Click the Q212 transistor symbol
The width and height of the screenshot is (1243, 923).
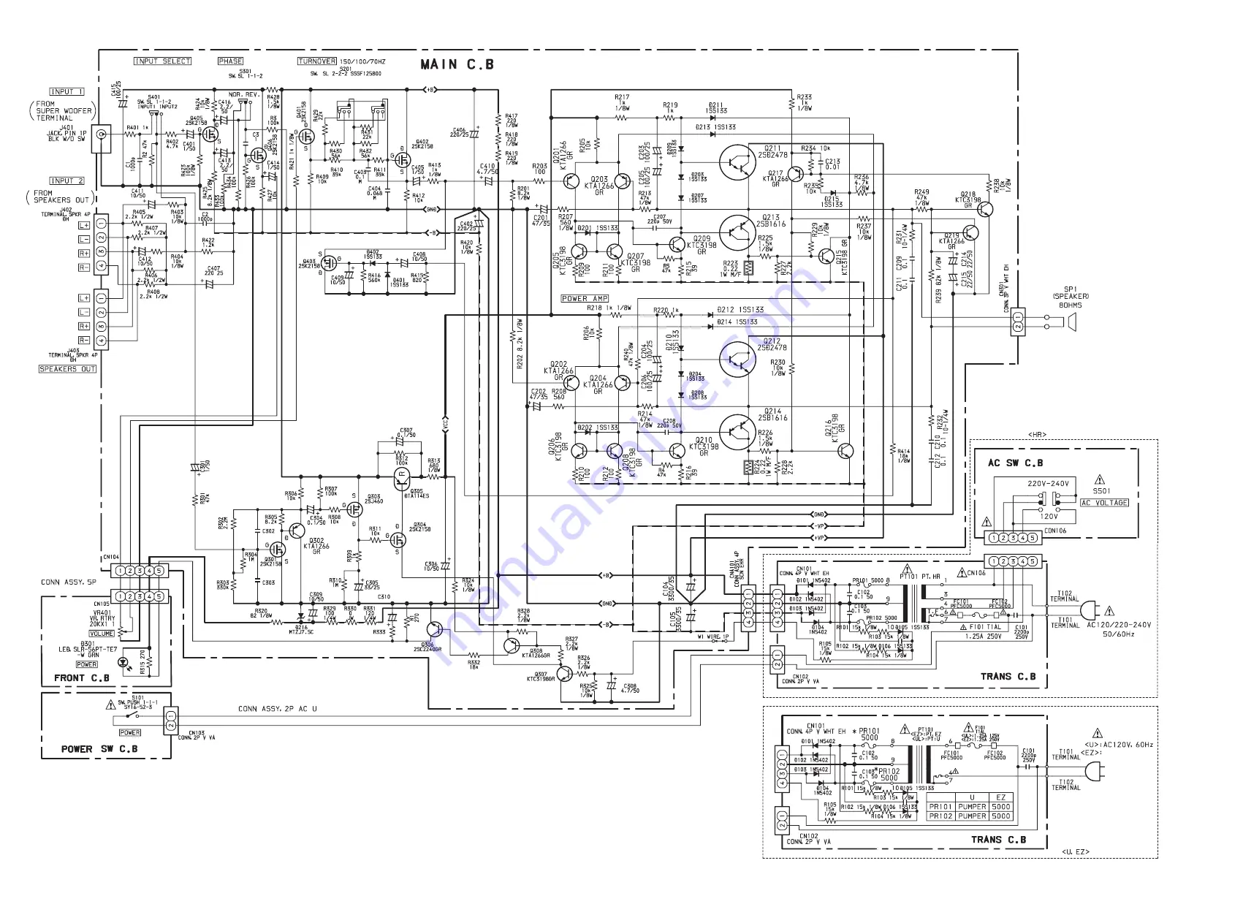(737, 359)
